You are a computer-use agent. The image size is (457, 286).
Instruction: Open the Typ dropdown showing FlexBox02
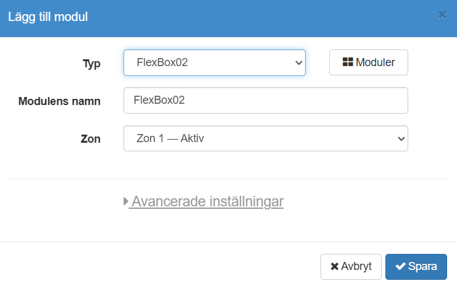coord(214,62)
